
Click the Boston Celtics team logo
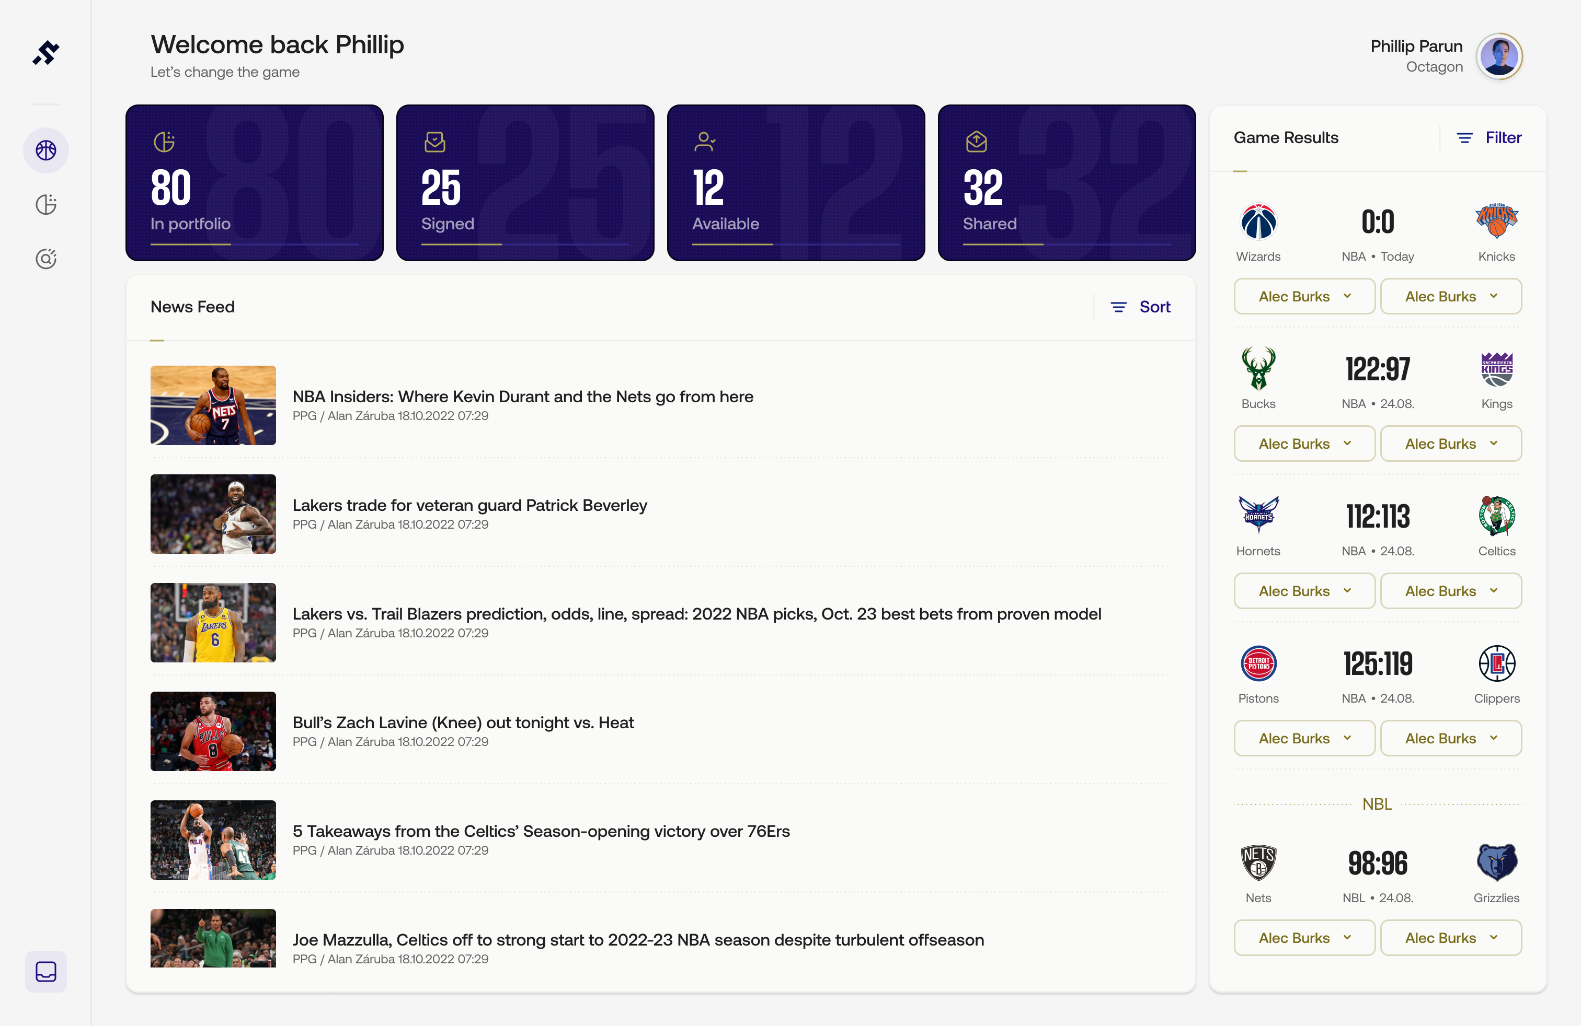pyautogui.click(x=1496, y=516)
